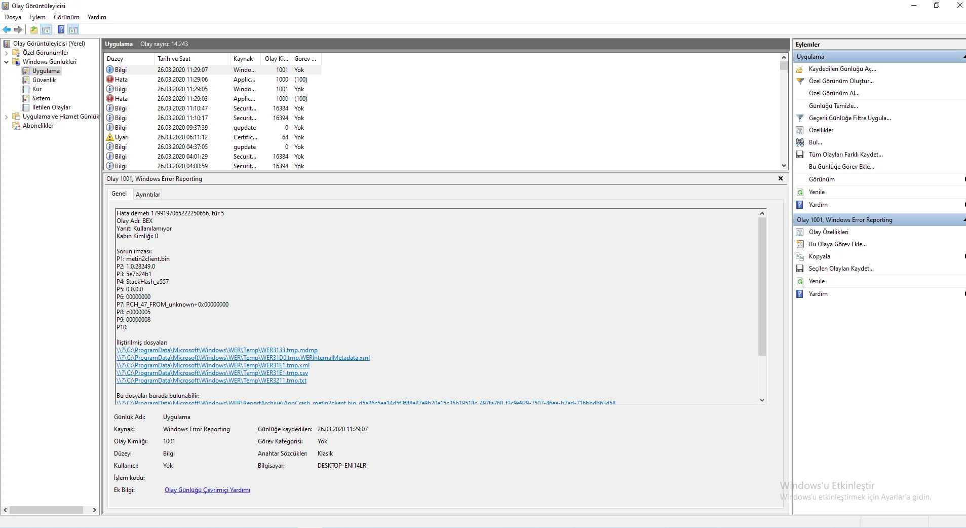Click Bu Olaya Görev Ekle action
This screenshot has height=528, width=966.
(x=838, y=244)
